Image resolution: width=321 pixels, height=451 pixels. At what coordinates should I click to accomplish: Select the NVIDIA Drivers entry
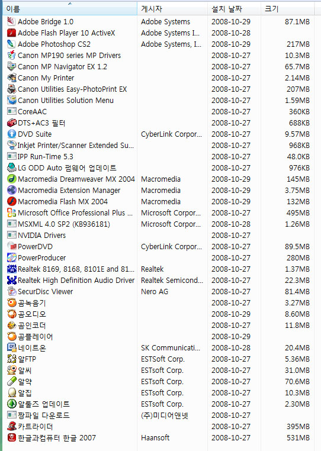158,236
